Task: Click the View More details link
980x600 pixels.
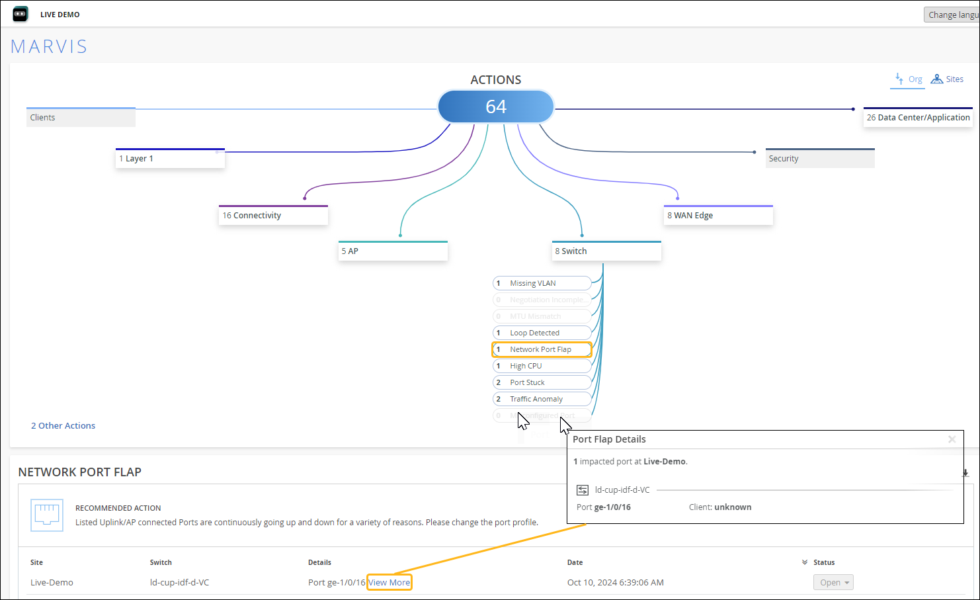Action: click(389, 583)
